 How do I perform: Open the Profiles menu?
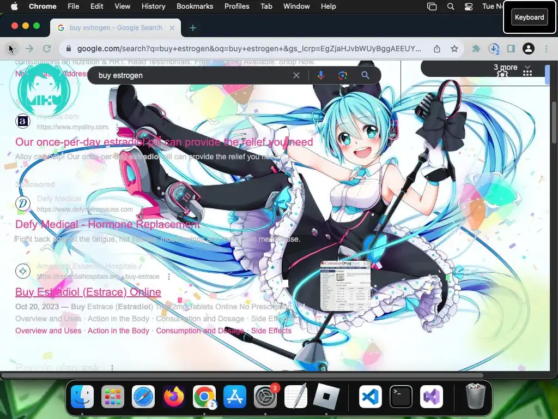point(236,7)
